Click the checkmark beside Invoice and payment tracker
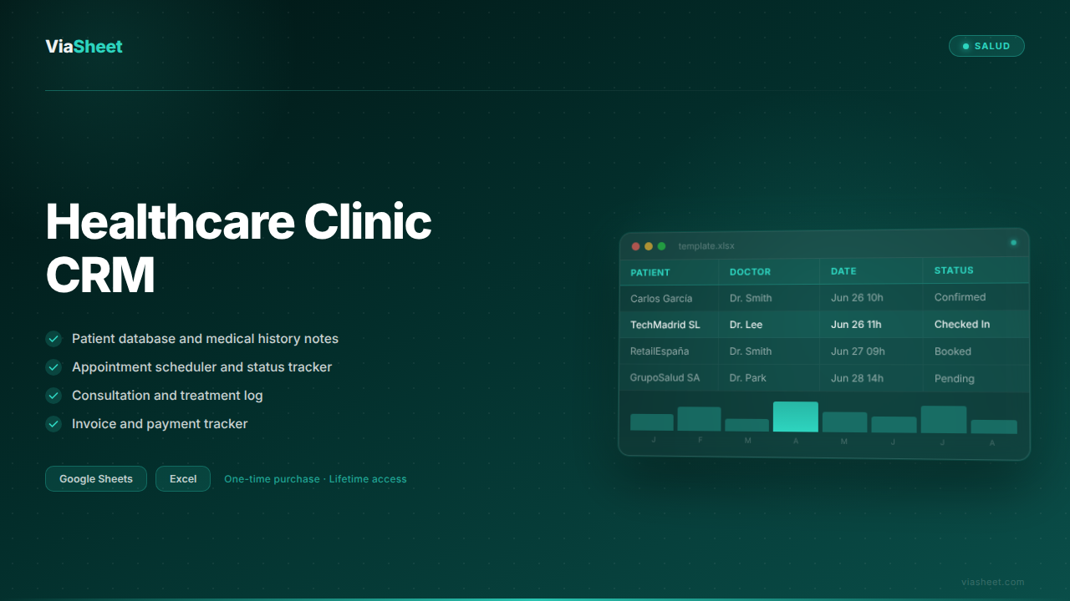 pyautogui.click(x=53, y=424)
